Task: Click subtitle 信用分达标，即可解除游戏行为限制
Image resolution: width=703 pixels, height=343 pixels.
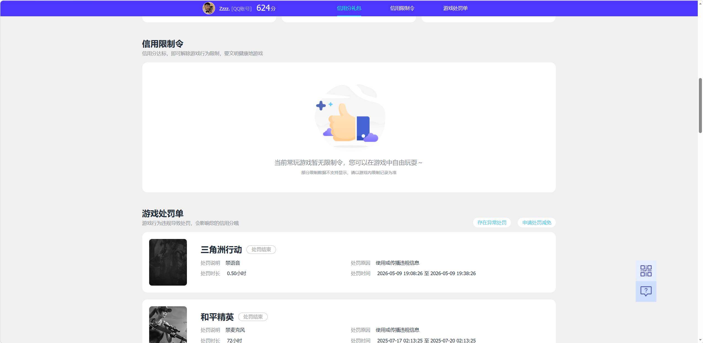Action: click(181, 54)
